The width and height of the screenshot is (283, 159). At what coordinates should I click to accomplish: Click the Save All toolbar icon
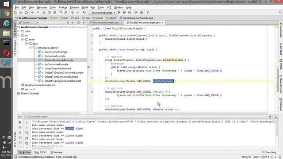(21, 12)
